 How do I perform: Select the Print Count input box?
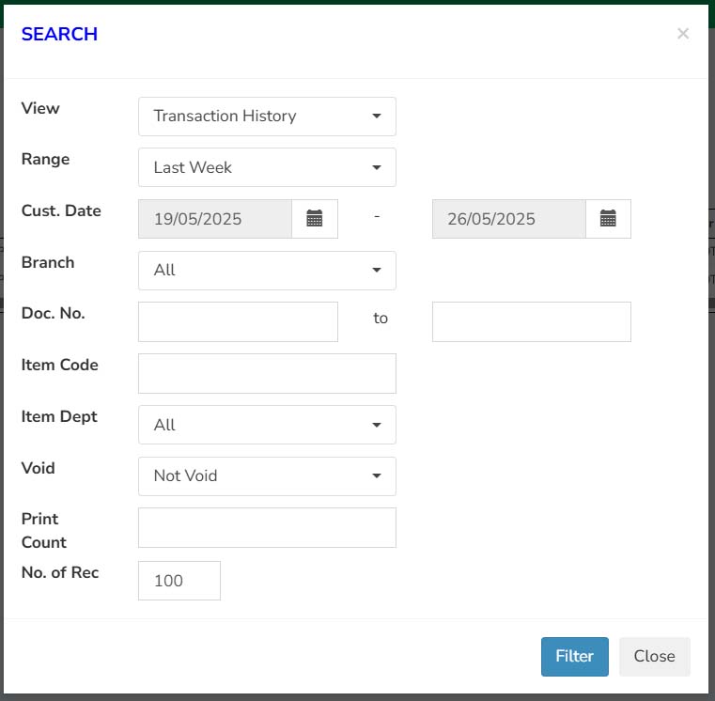tap(267, 528)
